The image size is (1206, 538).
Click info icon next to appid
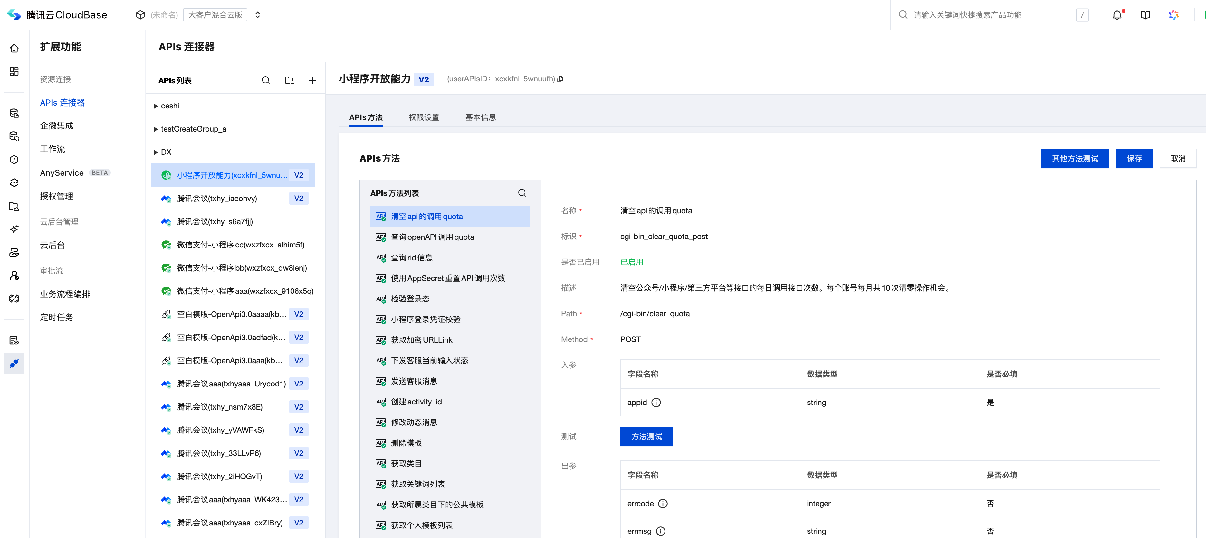click(656, 402)
